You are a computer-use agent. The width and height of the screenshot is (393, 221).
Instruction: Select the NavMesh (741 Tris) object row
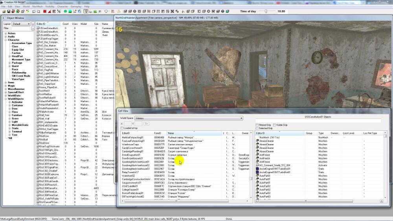(320, 137)
